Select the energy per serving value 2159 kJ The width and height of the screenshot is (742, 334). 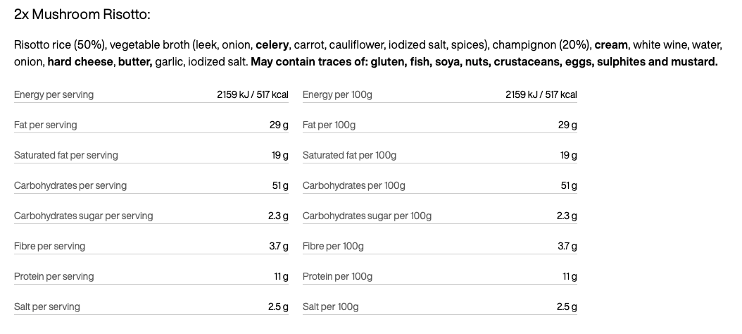click(253, 94)
